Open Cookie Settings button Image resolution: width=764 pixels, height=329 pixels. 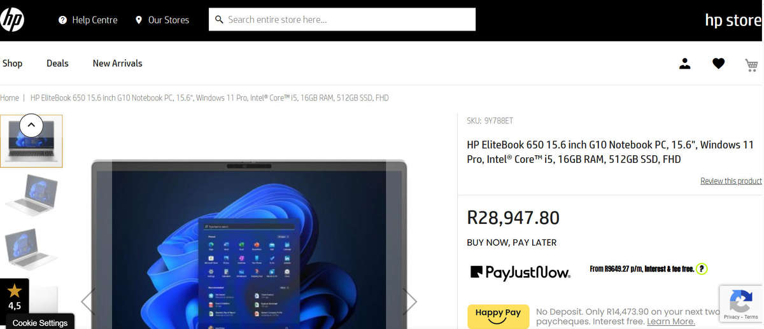(x=39, y=323)
